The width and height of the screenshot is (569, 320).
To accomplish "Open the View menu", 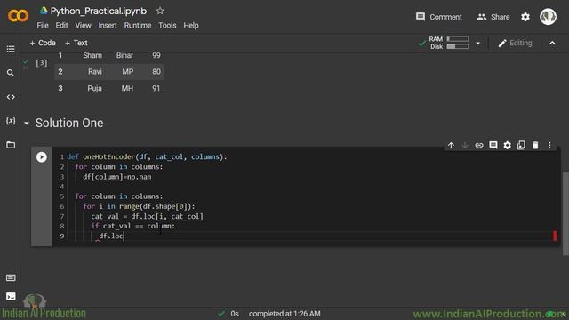I will coord(83,26).
